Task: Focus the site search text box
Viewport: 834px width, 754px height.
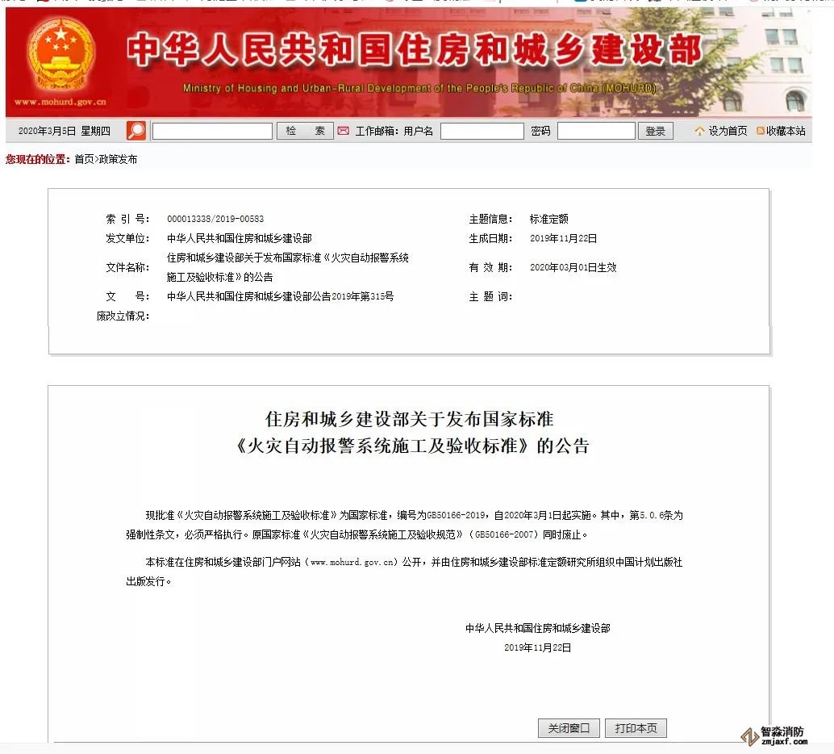Action: click(x=212, y=131)
